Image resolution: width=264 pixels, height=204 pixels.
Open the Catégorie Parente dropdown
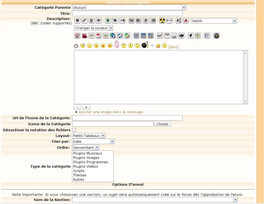(184, 7)
